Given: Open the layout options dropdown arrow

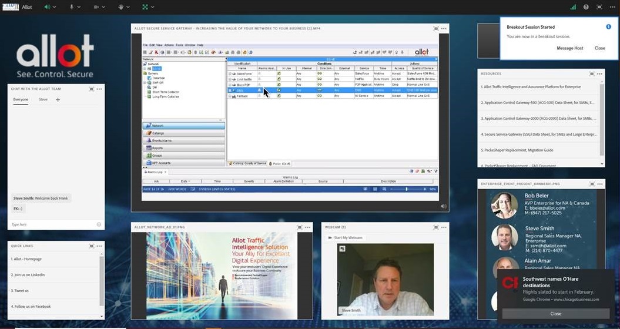Looking at the screenshot, I should tap(153, 7).
